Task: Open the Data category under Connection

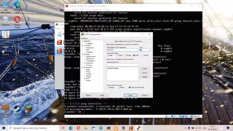Action: tap(88, 70)
